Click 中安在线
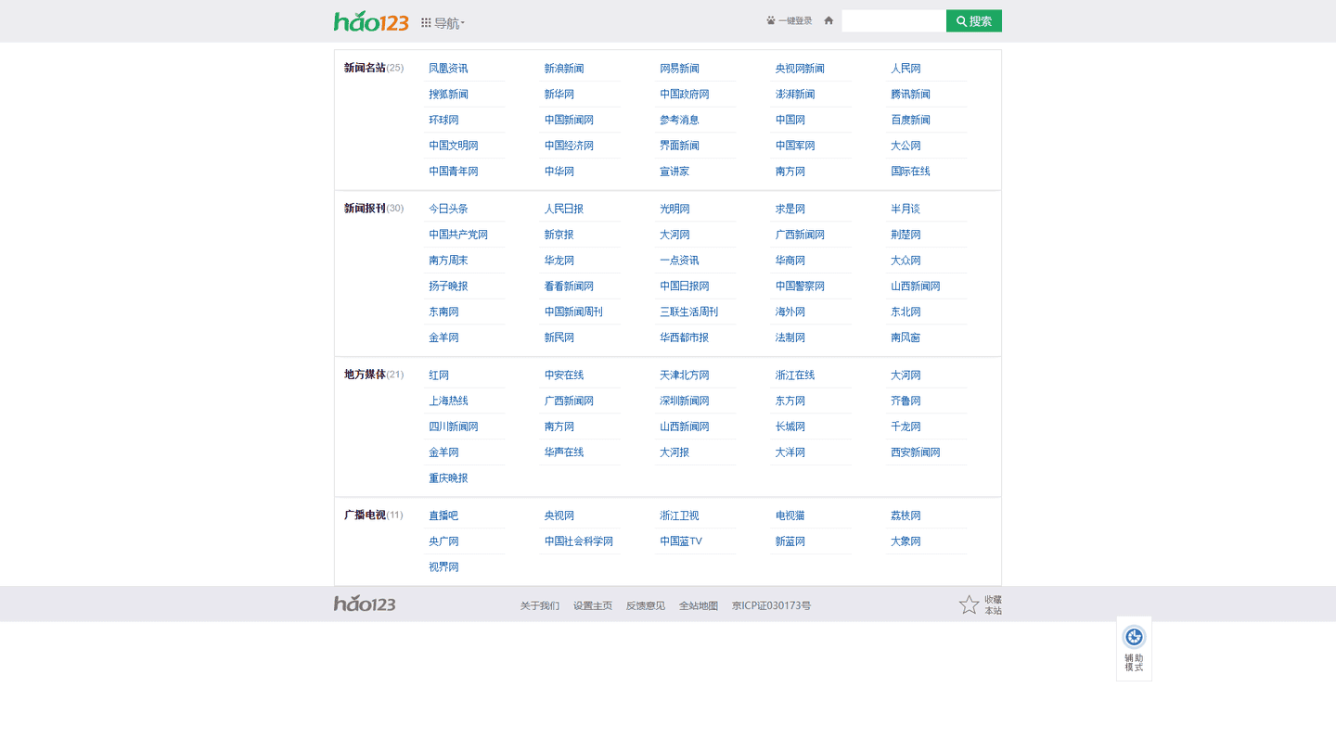This screenshot has width=1336, height=751. click(x=564, y=375)
